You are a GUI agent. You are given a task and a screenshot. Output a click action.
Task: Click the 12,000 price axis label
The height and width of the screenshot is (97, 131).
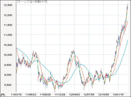tap(8, 15)
